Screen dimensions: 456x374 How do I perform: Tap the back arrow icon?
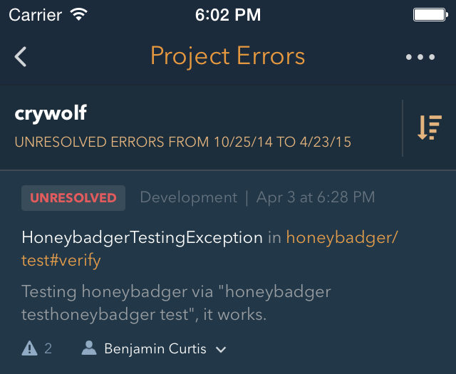pyautogui.click(x=21, y=57)
